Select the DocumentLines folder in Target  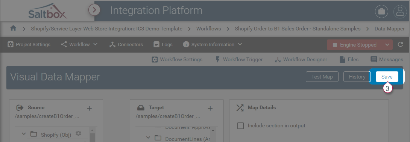pyautogui.click(x=158, y=138)
